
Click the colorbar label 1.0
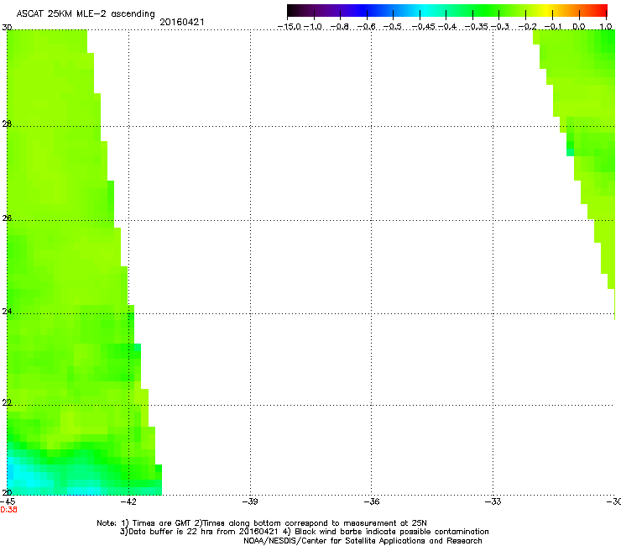tap(606, 27)
